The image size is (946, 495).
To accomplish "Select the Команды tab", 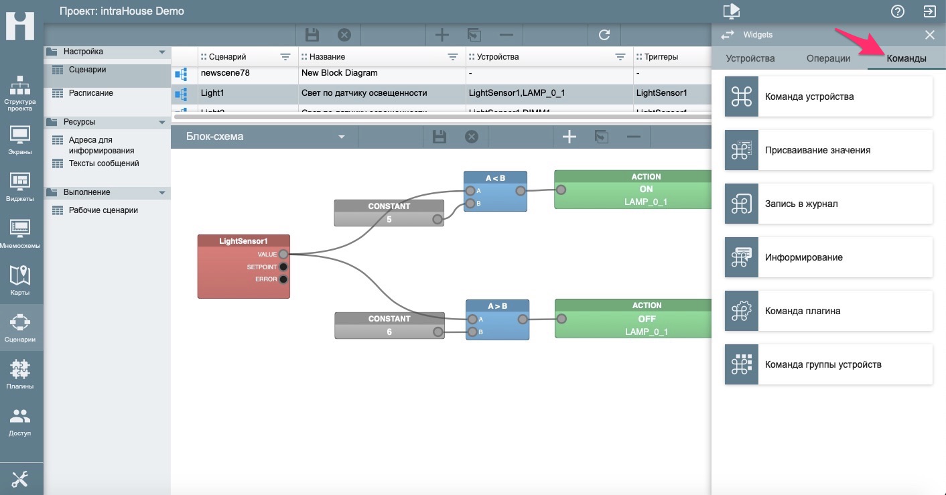I will click(x=906, y=58).
